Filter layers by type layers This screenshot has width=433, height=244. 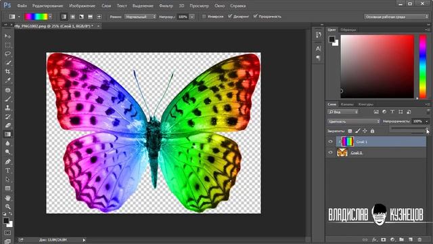pos(392,112)
